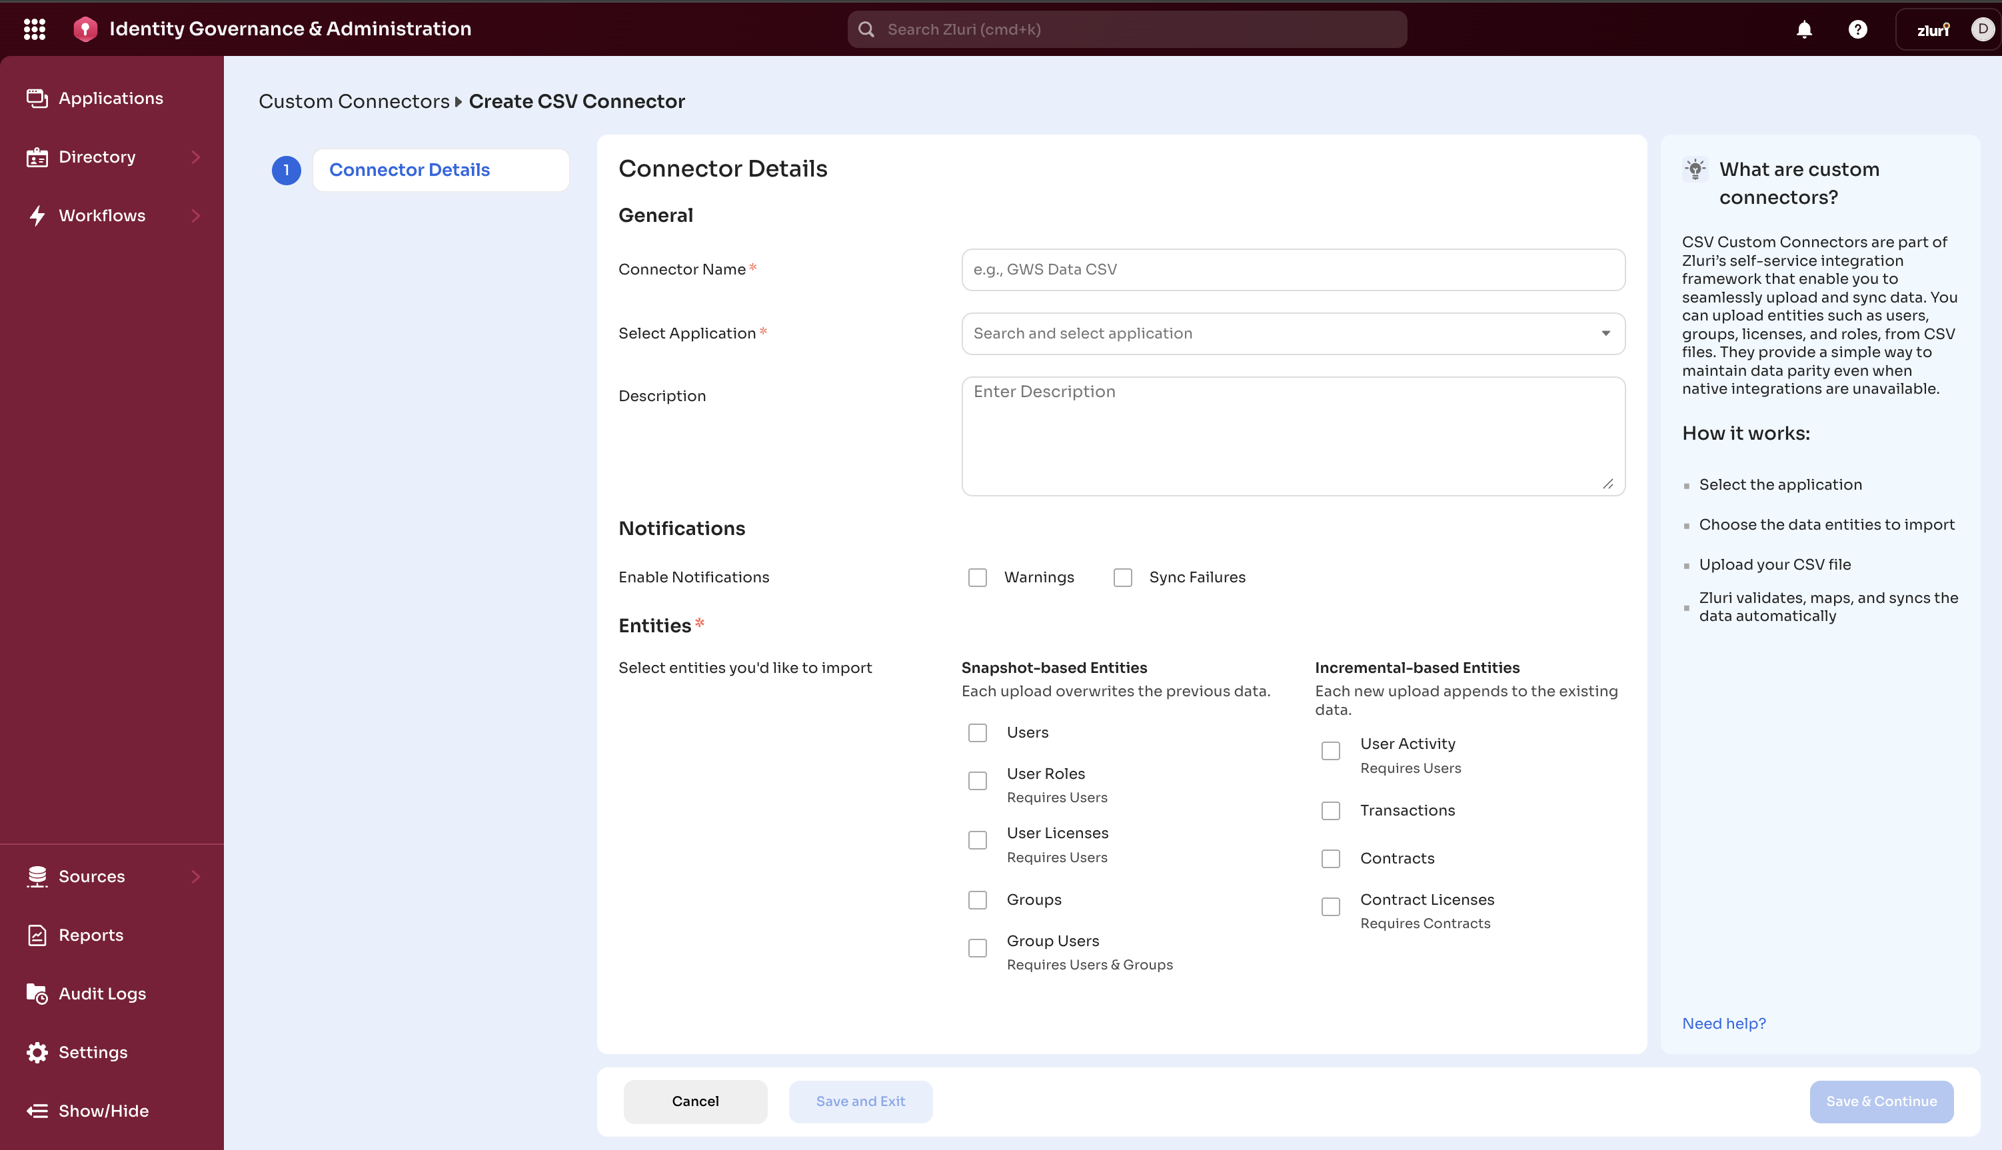Open the app launcher grid icon
Image resolution: width=2002 pixels, height=1150 pixels.
(x=34, y=29)
